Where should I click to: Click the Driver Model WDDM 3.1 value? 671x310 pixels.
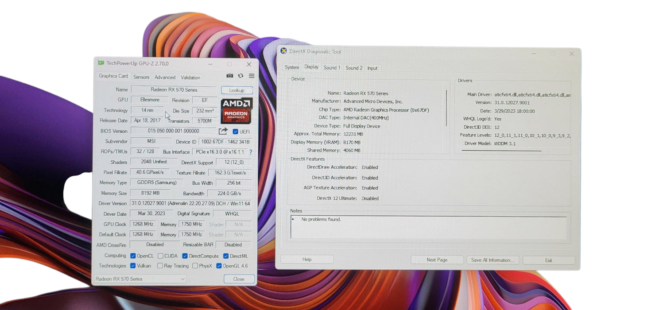pyautogui.click(x=505, y=143)
